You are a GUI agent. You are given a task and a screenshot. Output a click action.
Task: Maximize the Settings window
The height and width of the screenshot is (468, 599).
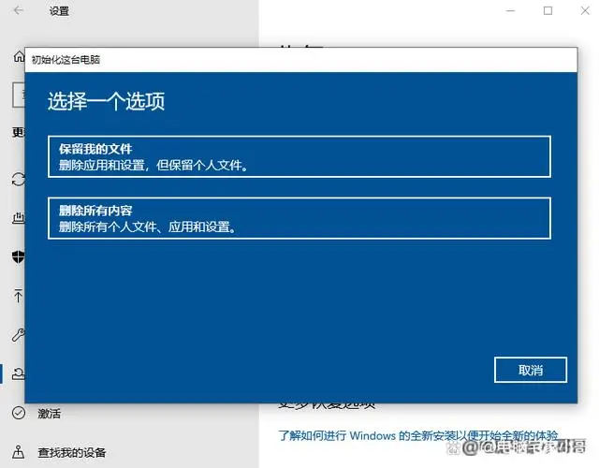pyautogui.click(x=548, y=10)
